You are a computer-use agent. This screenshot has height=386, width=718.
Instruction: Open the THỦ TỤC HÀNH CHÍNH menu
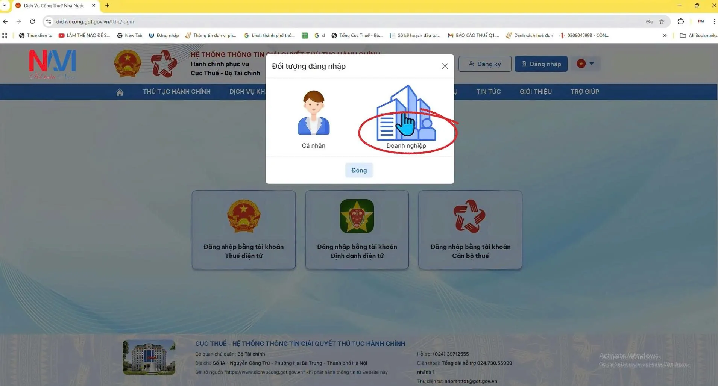pyautogui.click(x=176, y=92)
